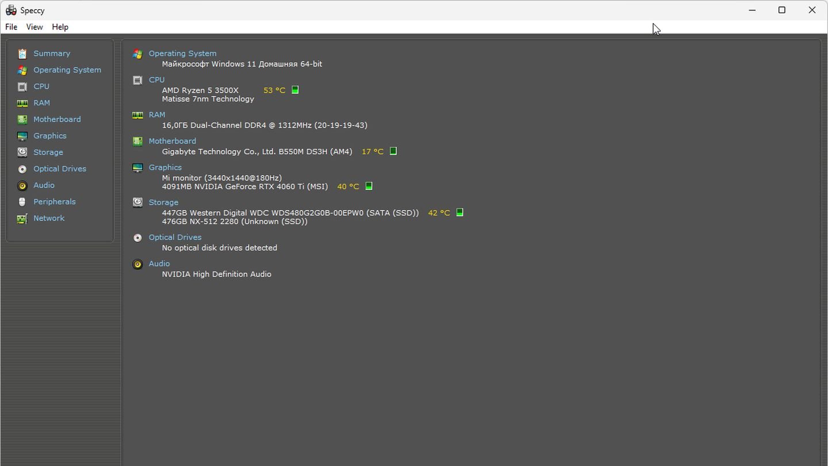Select CPU label in the sidebar

(x=41, y=86)
